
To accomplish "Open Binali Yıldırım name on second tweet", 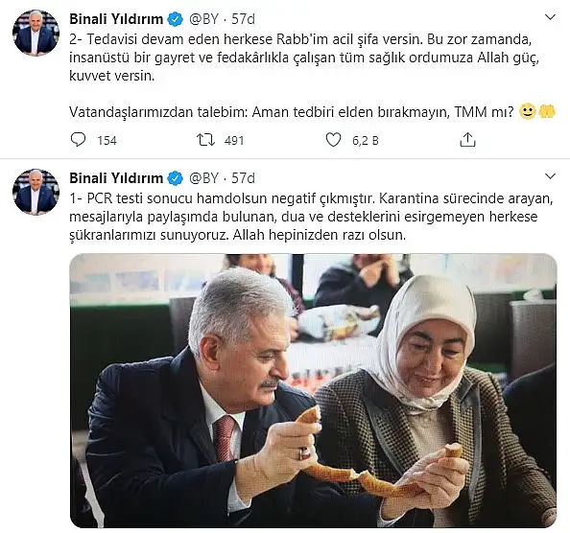I will pyautogui.click(x=116, y=178).
